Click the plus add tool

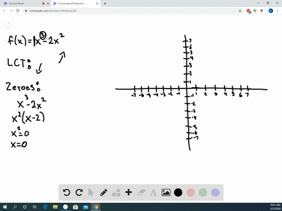coord(129,192)
